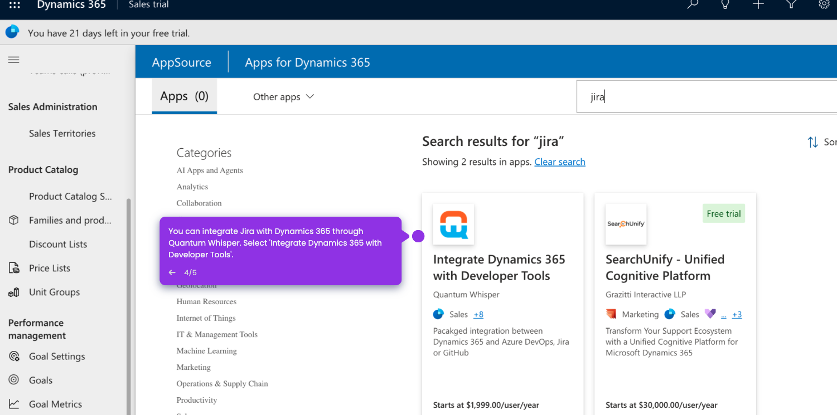Click the SearchUnify app logo
Screen dimensions: 837x415
click(626, 224)
